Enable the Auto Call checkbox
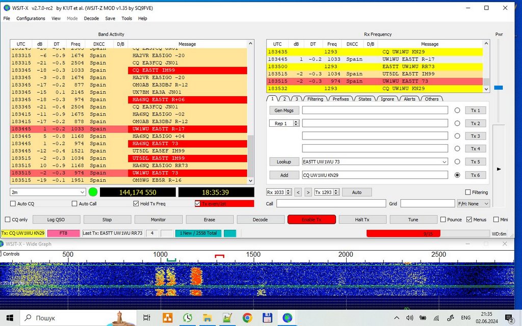The width and height of the screenshot is (522, 326). [x=74, y=204]
